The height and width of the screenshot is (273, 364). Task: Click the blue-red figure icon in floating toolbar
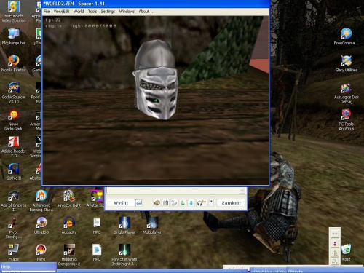click(335, 244)
